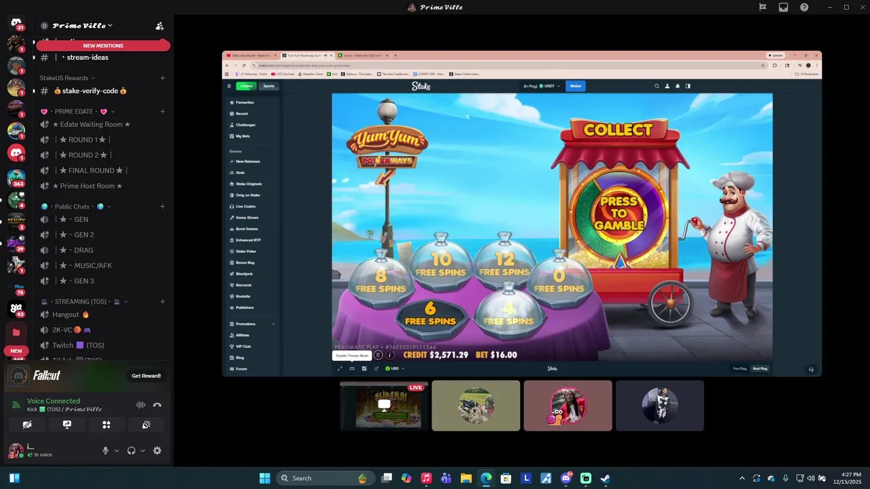This screenshot has width=870, height=489.
Task: Disconnect from the voice channel
Action: (157, 405)
